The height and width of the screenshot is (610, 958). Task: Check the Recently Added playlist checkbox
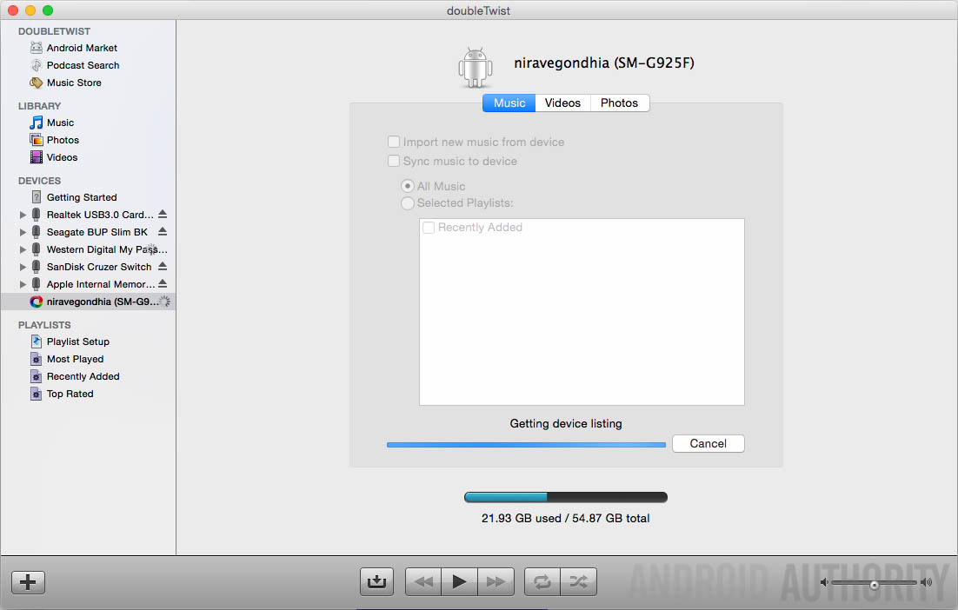tap(429, 227)
